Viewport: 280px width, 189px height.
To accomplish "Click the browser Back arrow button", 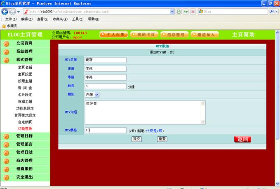I will point(5,12).
